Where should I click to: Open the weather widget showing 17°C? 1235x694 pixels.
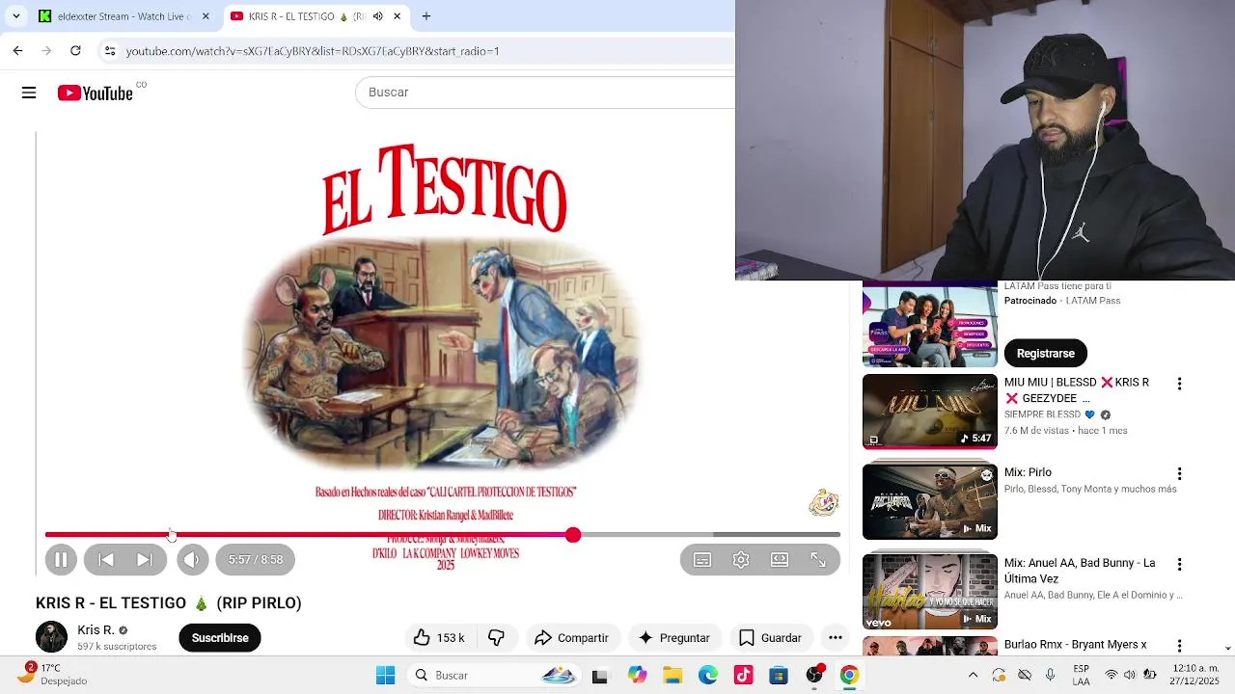pyautogui.click(x=58, y=675)
